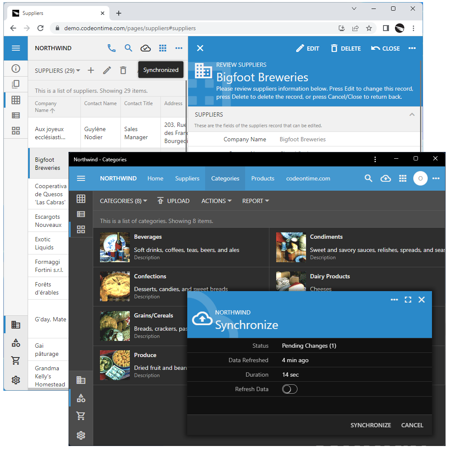Open shopping cart in dark sidebar
The image size is (449, 449).
(x=81, y=416)
